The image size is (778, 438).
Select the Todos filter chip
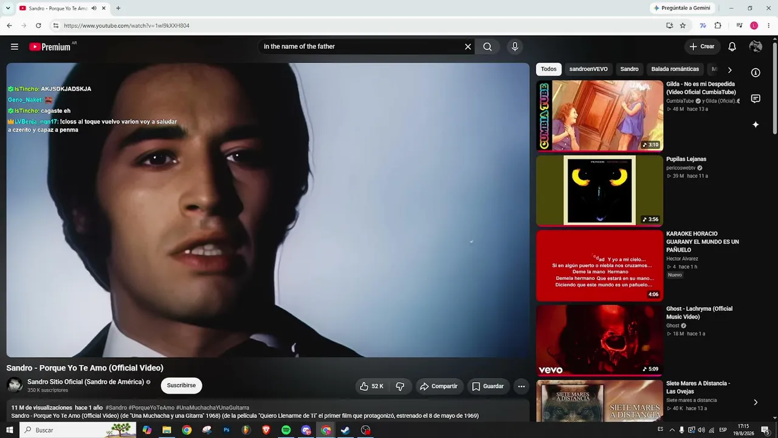[549, 69]
